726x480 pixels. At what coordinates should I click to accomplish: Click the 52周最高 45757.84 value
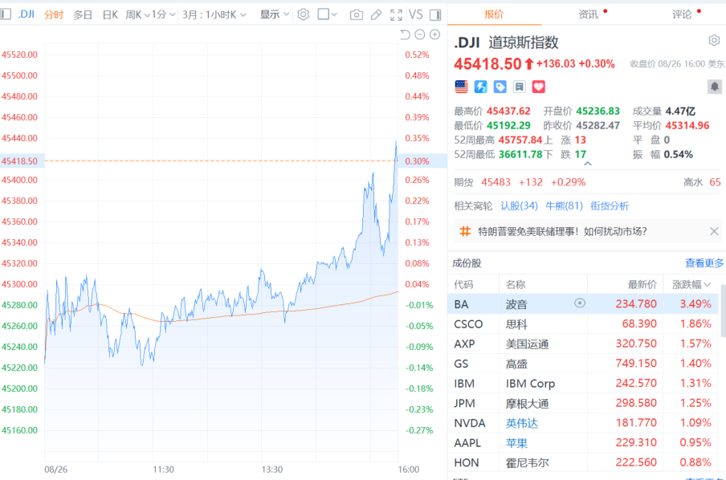pyautogui.click(x=520, y=140)
